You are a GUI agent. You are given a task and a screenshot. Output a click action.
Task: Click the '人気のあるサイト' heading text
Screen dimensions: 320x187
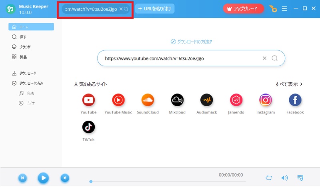point(90,84)
